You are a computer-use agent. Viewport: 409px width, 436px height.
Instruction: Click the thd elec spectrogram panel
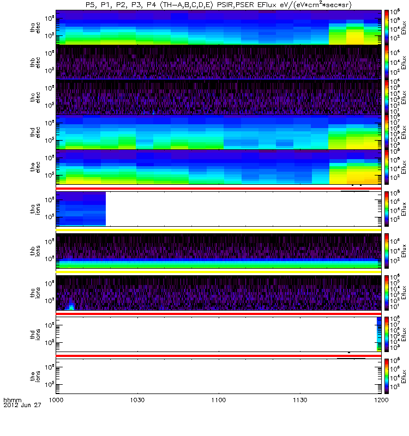coord(219,132)
